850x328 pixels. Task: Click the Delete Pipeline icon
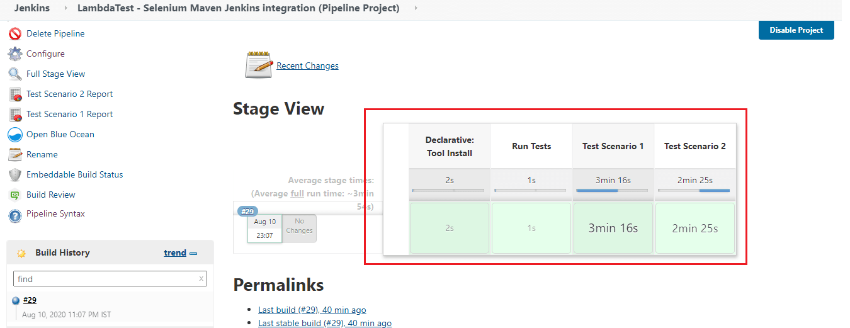coord(15,34)
